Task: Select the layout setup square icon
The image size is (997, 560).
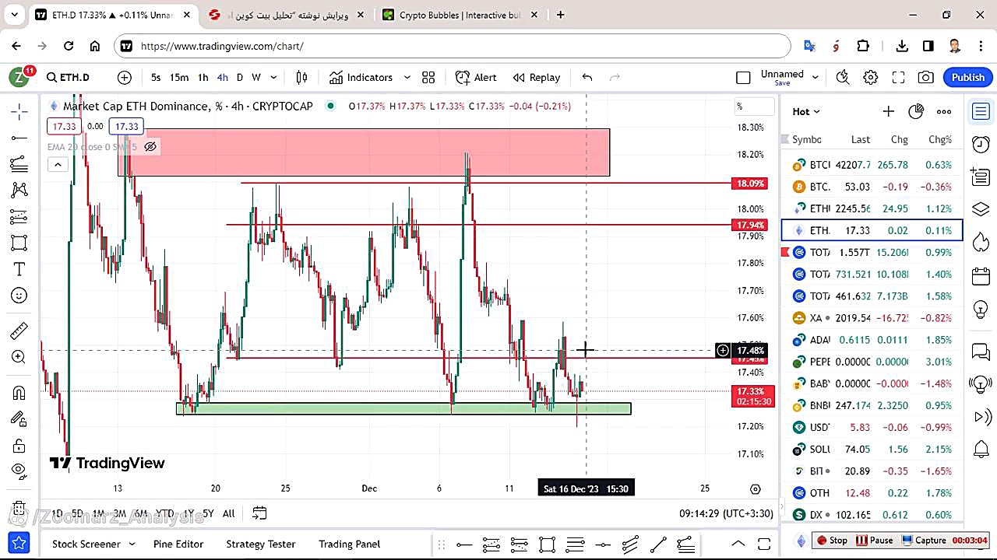Action: coord(743,77)
